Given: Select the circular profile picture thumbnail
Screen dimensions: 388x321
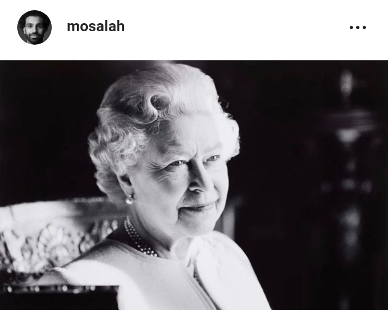Looking at the screenshot, I should click(x=34, y=27).
